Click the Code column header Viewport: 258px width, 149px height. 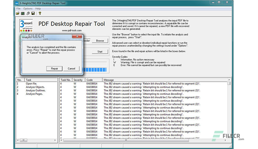coord(94,80)
